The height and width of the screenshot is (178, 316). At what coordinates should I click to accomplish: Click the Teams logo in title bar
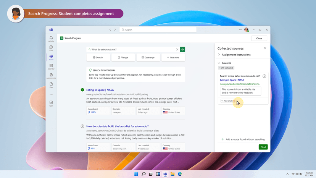[51, 30]
